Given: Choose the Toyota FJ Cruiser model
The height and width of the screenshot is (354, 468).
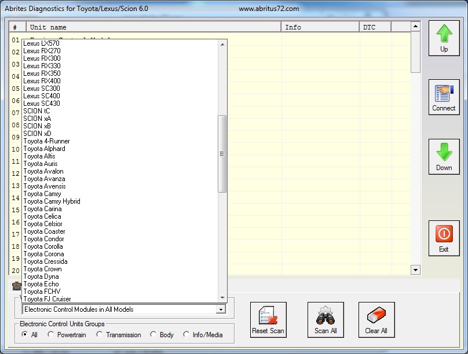Looking at the screenshot, I should [120, 299].
